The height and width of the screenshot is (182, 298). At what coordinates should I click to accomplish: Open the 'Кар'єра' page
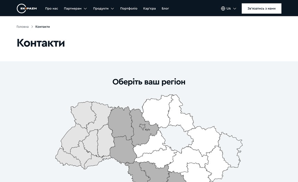149,9
